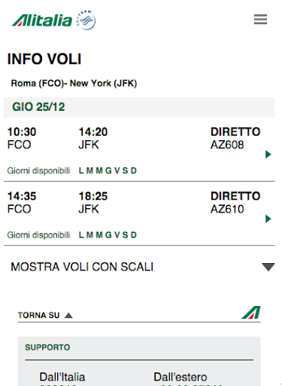Click the Dall'estero support contact

coord(180,378)
